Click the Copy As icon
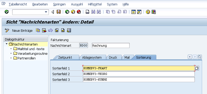Image resolution: width=207 pixels, height=94 pixels. [x=38, y=30]
